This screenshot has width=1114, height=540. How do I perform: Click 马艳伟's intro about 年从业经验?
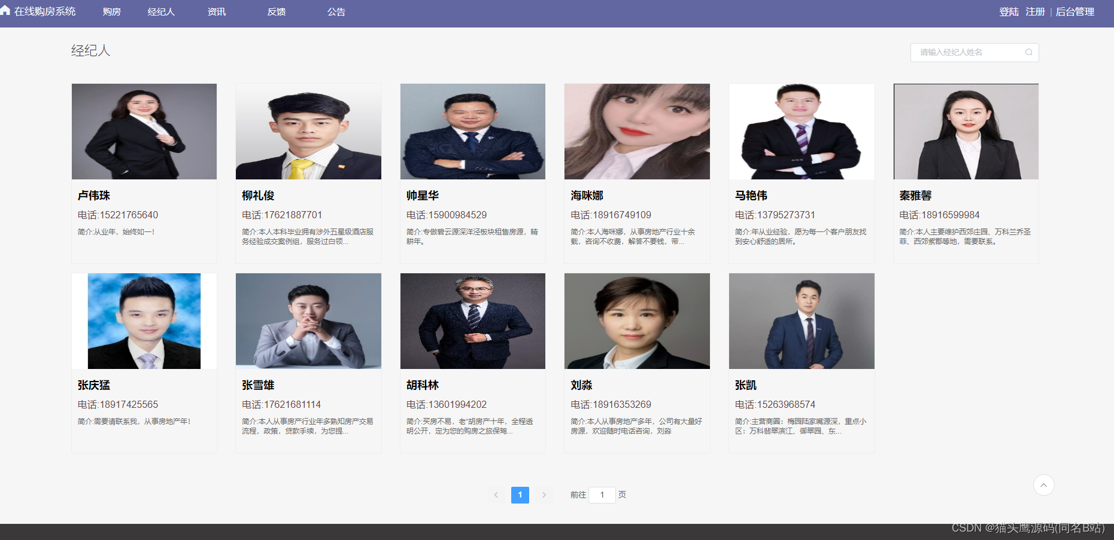click(800, 236)
